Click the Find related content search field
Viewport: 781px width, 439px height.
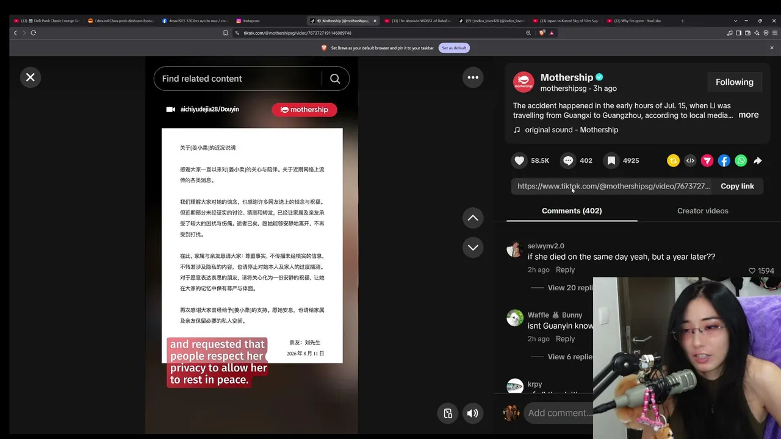(239, 79)
